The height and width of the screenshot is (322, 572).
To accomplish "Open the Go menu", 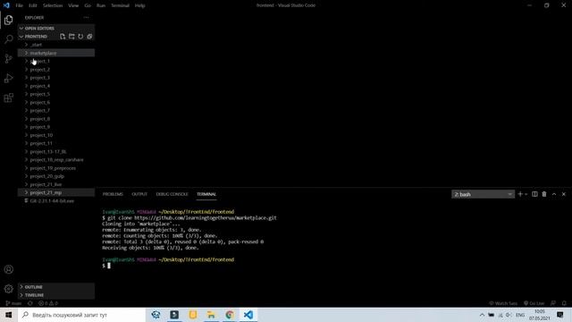I will (x=88, y=5).
